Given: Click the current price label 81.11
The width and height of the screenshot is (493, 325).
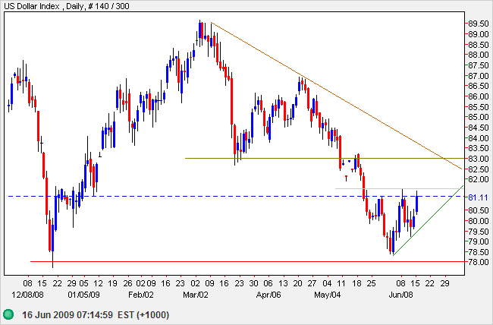Looking at the screenshot, I should [x=478, y=197].
